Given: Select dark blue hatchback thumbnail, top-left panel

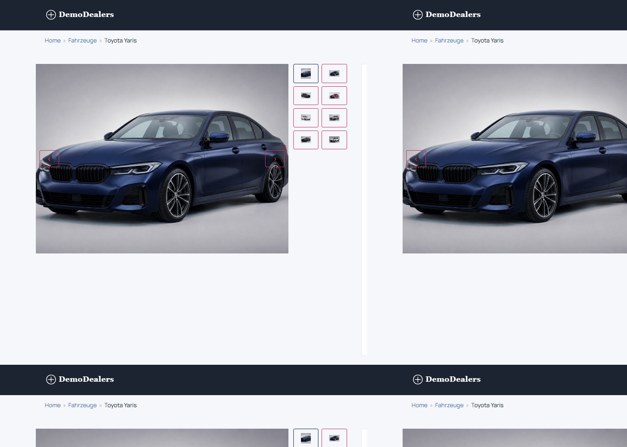Looking at the screenshot, I should 334,73.
